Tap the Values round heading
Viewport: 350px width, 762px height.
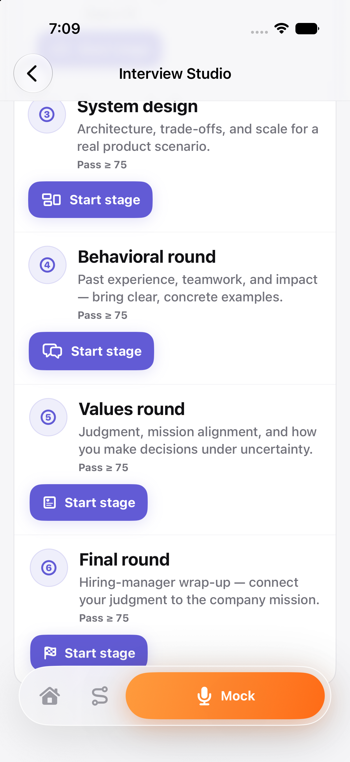click(132, 409)
